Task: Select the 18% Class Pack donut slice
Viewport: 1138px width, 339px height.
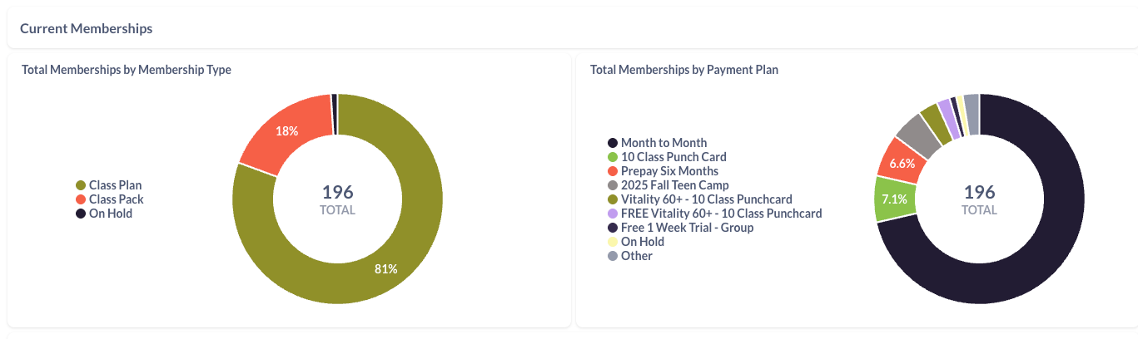Action: click(x=287, y=130)
